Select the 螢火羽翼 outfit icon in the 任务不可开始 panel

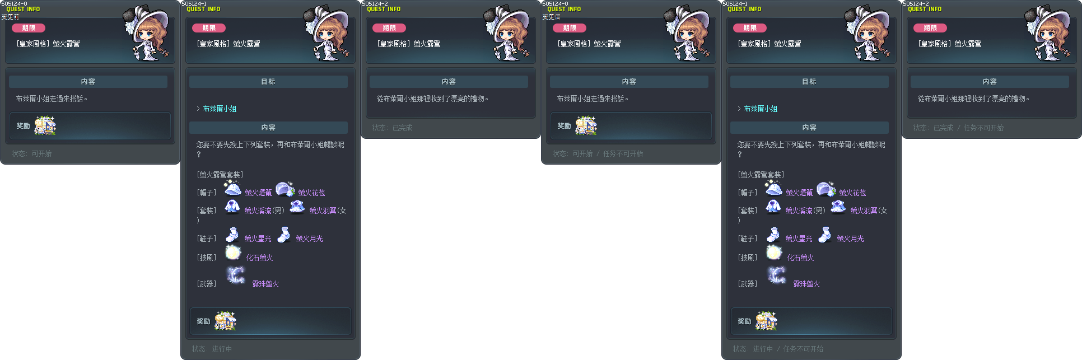pyautogui.click(x=838, y=207)
